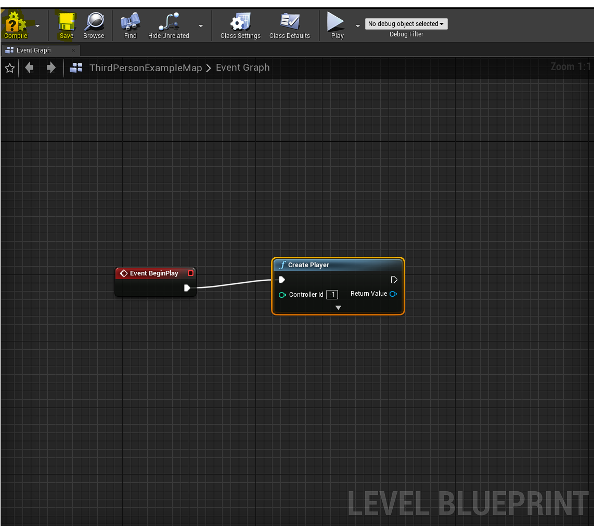Open the Debug Filter object dropdown
This screenshot has width=594, height=526.
[406, 23]
